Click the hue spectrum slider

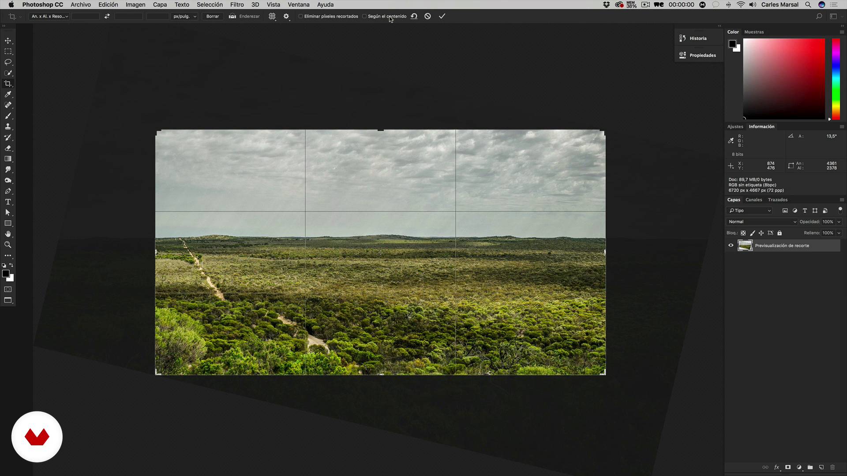836,79
